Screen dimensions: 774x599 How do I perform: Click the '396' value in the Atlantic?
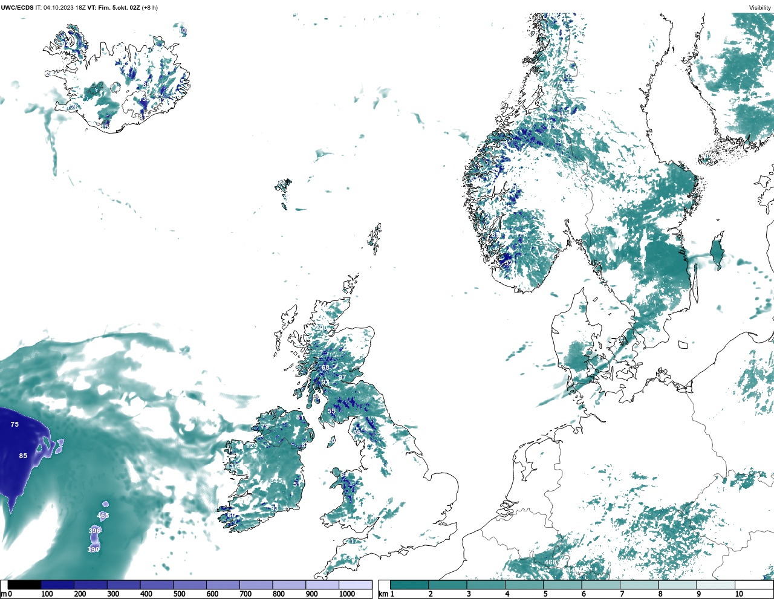pyautogui.click(x=94, y=531)
